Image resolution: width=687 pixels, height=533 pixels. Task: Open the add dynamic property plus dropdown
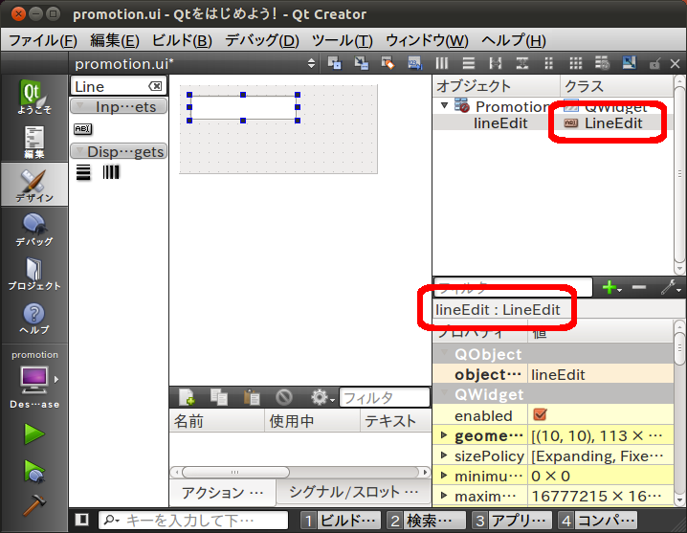pyautogui.click(x=610, y=287)
